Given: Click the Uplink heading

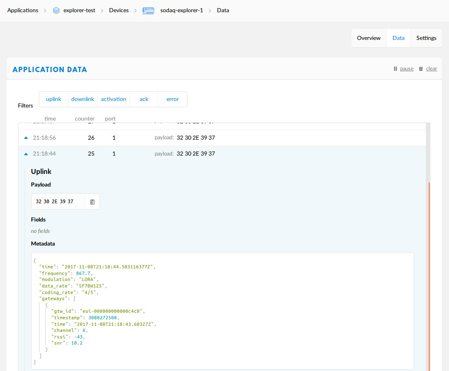Looking at the screenshot, I should click(41, 171).
